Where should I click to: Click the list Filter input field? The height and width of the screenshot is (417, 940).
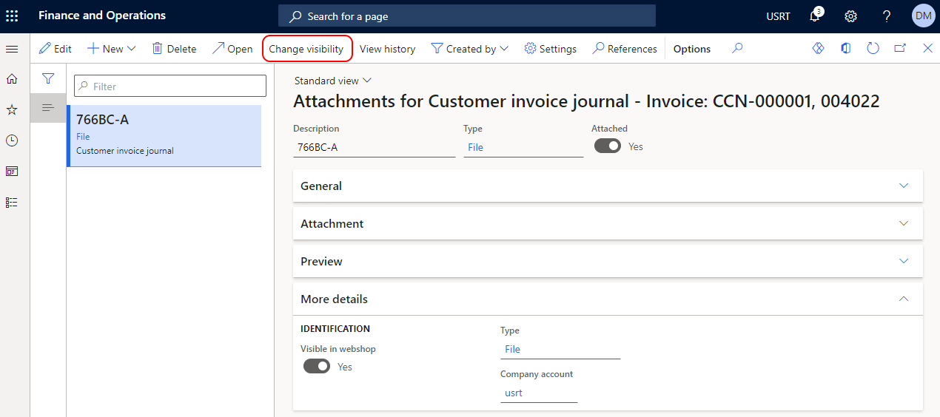point(170,86)
